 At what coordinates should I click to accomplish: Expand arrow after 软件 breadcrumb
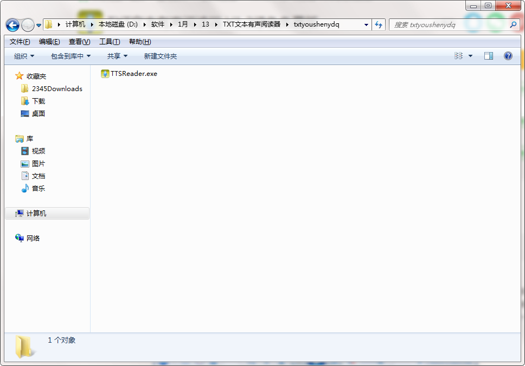pyautogui.click(x=171, y=24)
